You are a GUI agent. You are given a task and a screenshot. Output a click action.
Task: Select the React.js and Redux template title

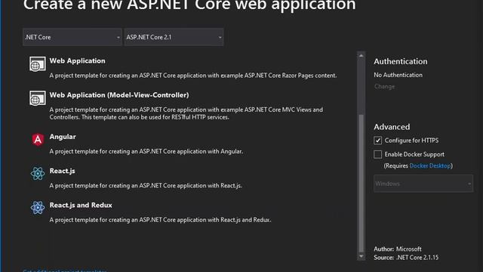81,205
